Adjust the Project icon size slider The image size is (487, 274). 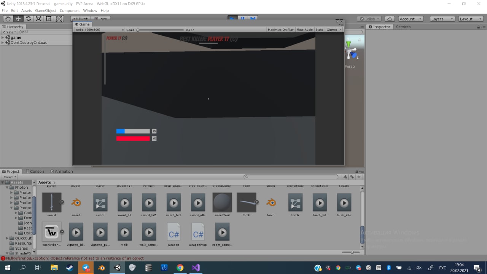350,252
